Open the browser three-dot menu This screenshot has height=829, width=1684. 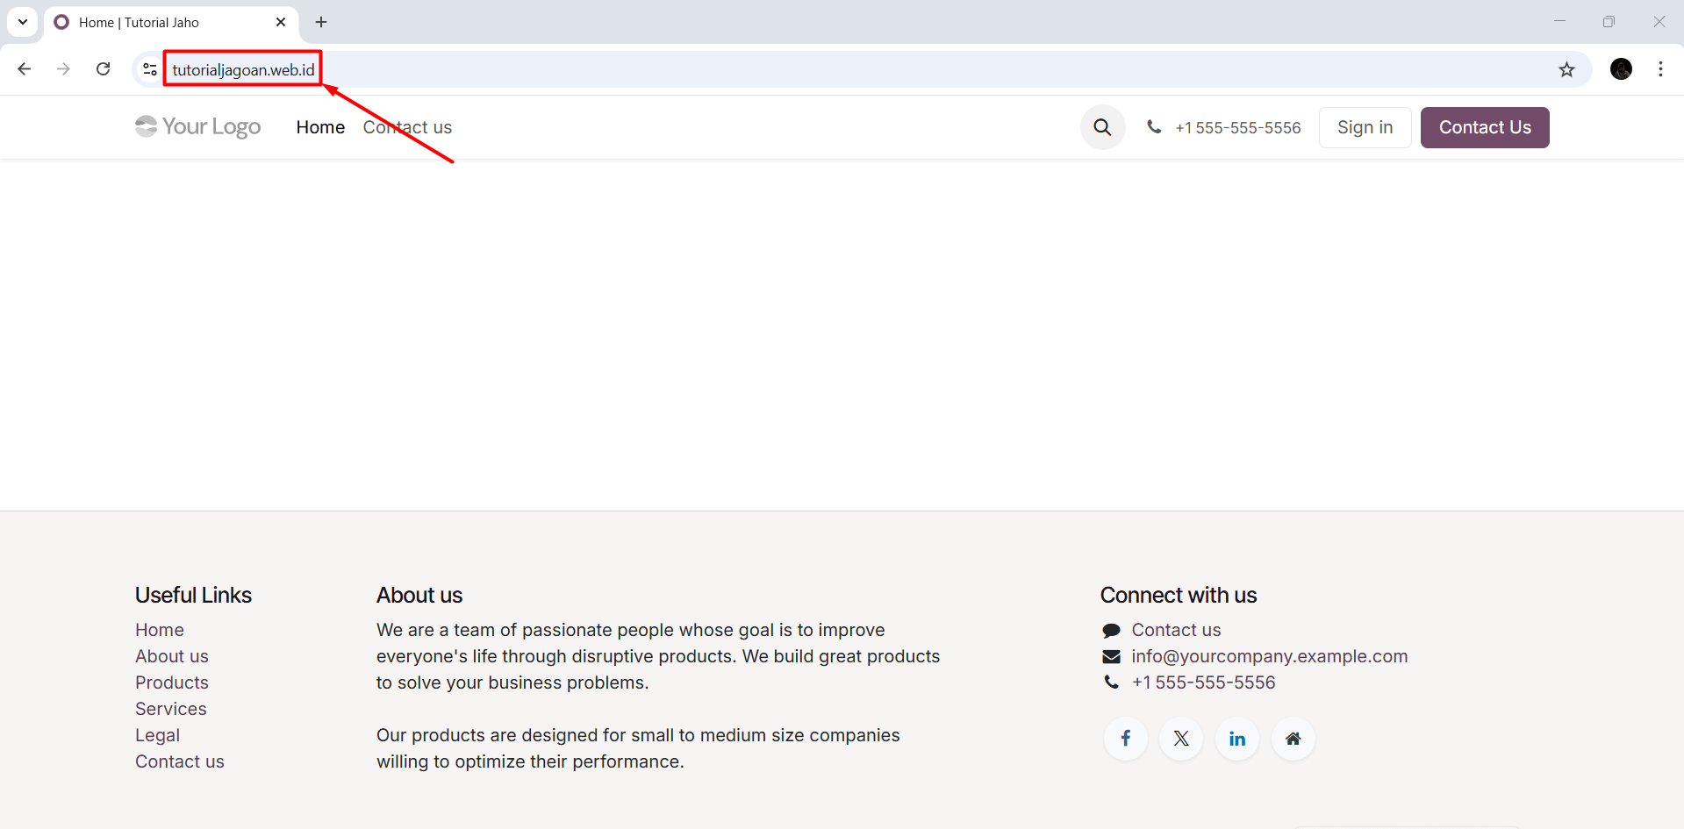pyautogui.click(x=1660, y=68)
